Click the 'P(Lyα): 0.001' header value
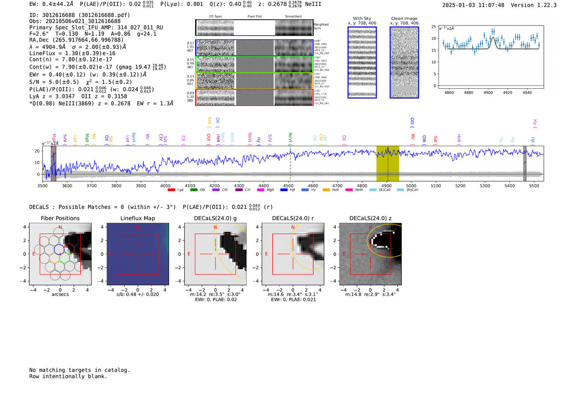This screenshot has height=399, width=586. coord(182,4)
